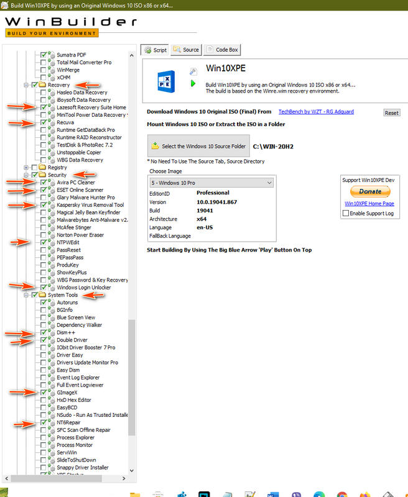The width and height of the screenshot is (408, 497).
Task: Select TestDisk & PhotoRec 7.2 tree item
Action: pos(85,145)
